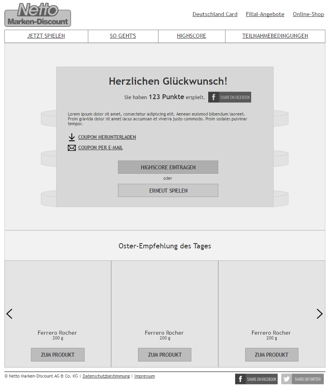
Task: Open the SO GEHT'S tab
Action: point(123,36)
